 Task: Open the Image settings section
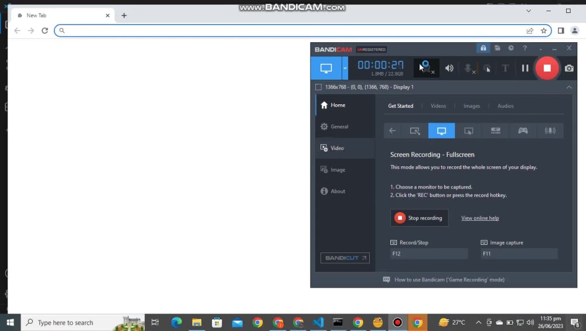pyautogui.click(x=345, y=170)
